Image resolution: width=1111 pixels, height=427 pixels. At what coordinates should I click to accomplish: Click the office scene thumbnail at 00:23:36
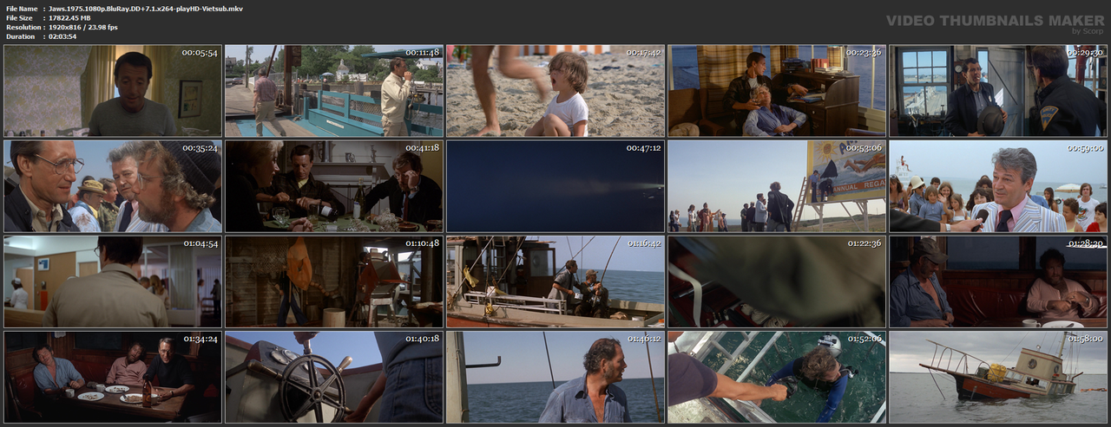777,91
